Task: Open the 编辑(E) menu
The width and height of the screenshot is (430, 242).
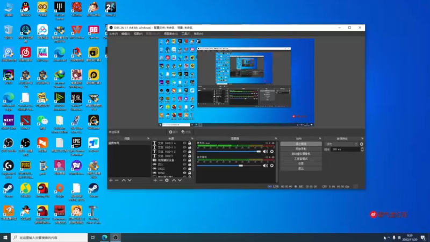Action: click(x=126, y=34)
